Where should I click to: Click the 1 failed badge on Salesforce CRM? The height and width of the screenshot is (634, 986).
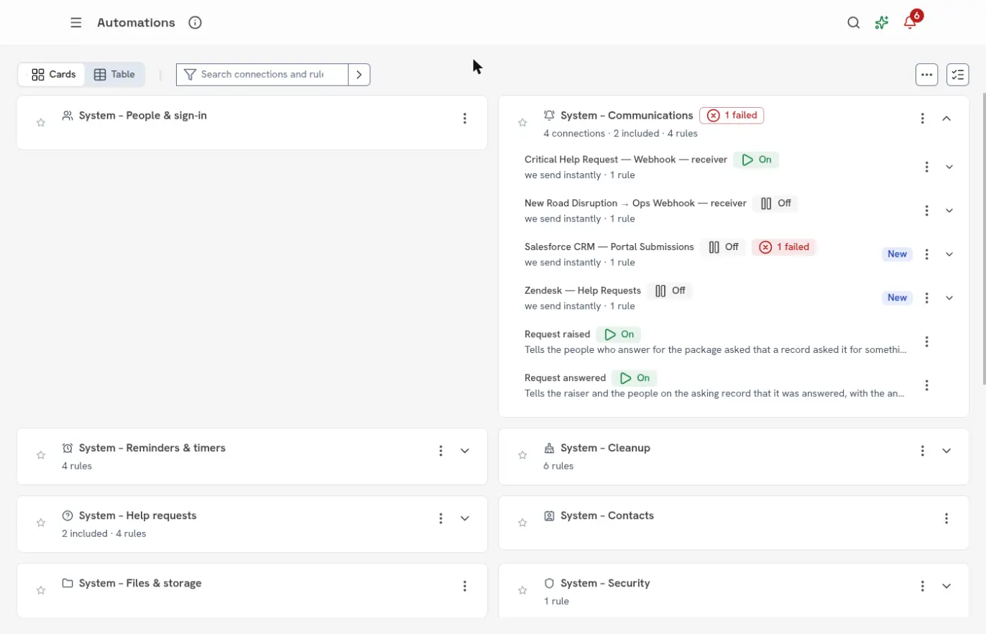(784, 247)
